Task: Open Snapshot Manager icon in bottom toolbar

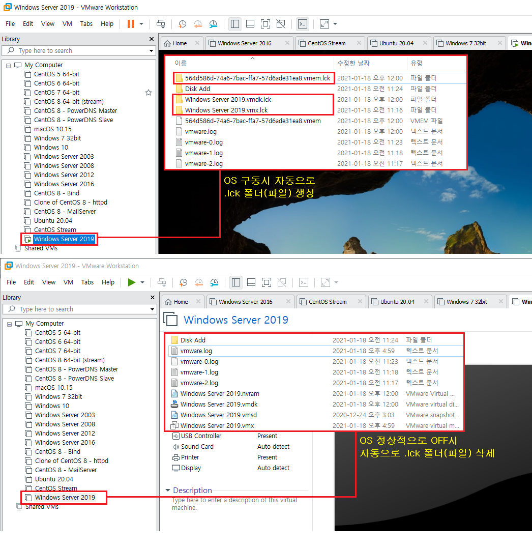Action: click(214, 282)
